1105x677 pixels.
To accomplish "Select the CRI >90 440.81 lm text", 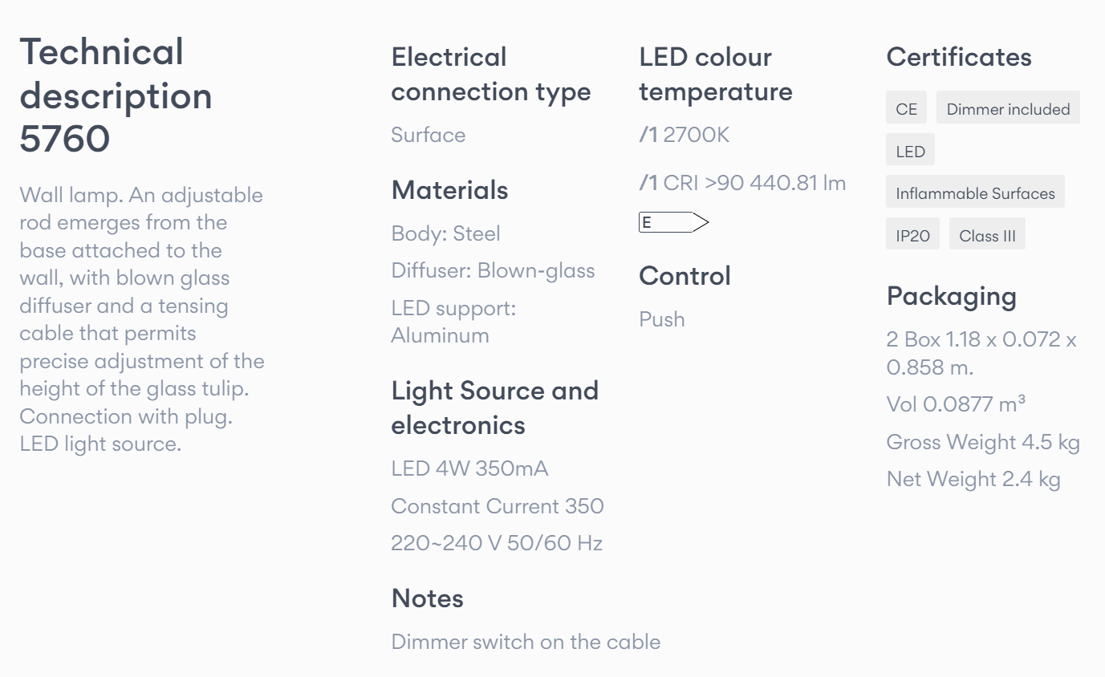I will coord(754,183).
